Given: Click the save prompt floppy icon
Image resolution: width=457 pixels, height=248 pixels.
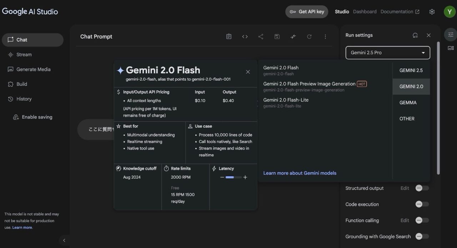Looking at the screenshot, I should click(x=277, y=36).
